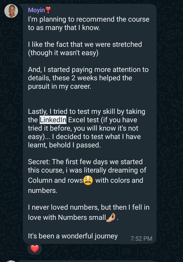Click the line "I'm planning to recommend the course"
183x262 pixels.
click(88, 19)
